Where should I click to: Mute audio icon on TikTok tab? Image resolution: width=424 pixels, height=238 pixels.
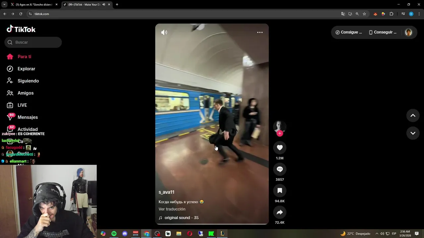pyautogui.click(x=104, y=5)
